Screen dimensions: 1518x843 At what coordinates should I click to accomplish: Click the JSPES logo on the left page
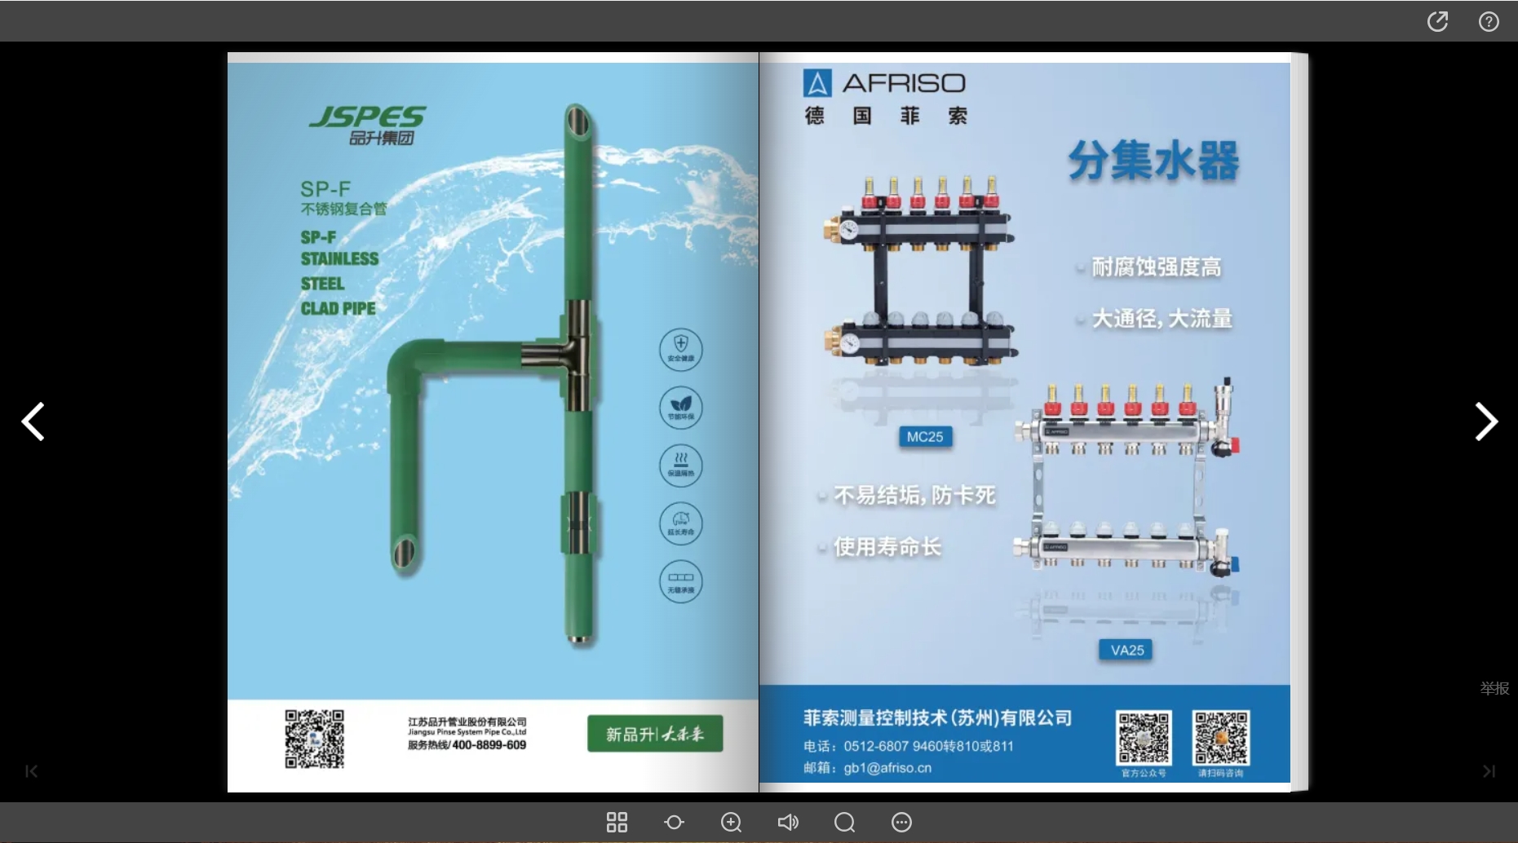(x=368, y=126)
